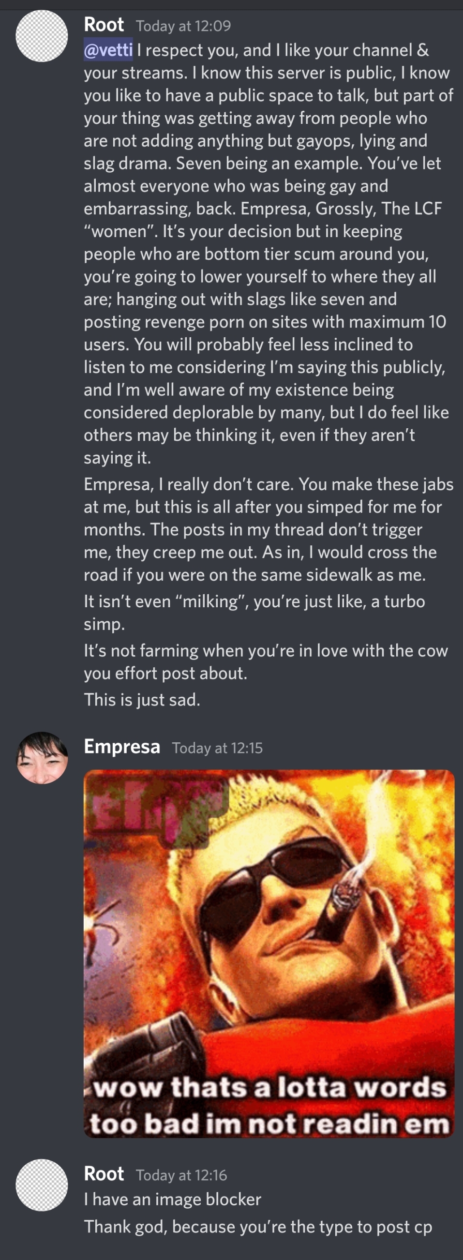Screen dimensions: 463x1260
Task: Click the 'Today at 12:15' timestamp
Action: tap(218, 748)
